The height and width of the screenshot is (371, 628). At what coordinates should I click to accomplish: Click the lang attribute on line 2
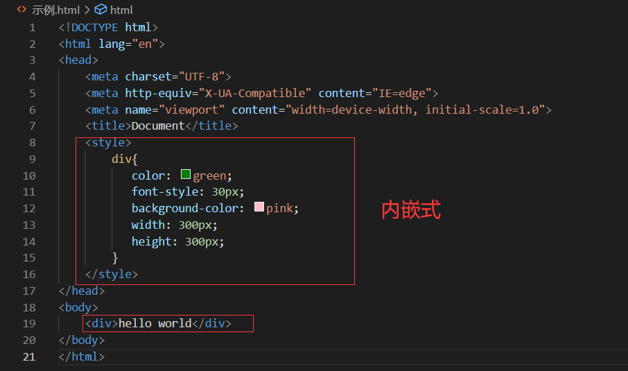pyautogui.click(x=112, y=44)
